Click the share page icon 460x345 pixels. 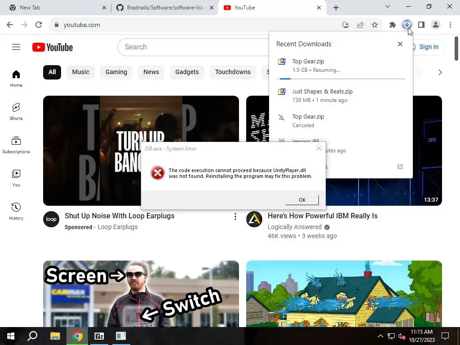pyautogui.click(x=360, y=25)
